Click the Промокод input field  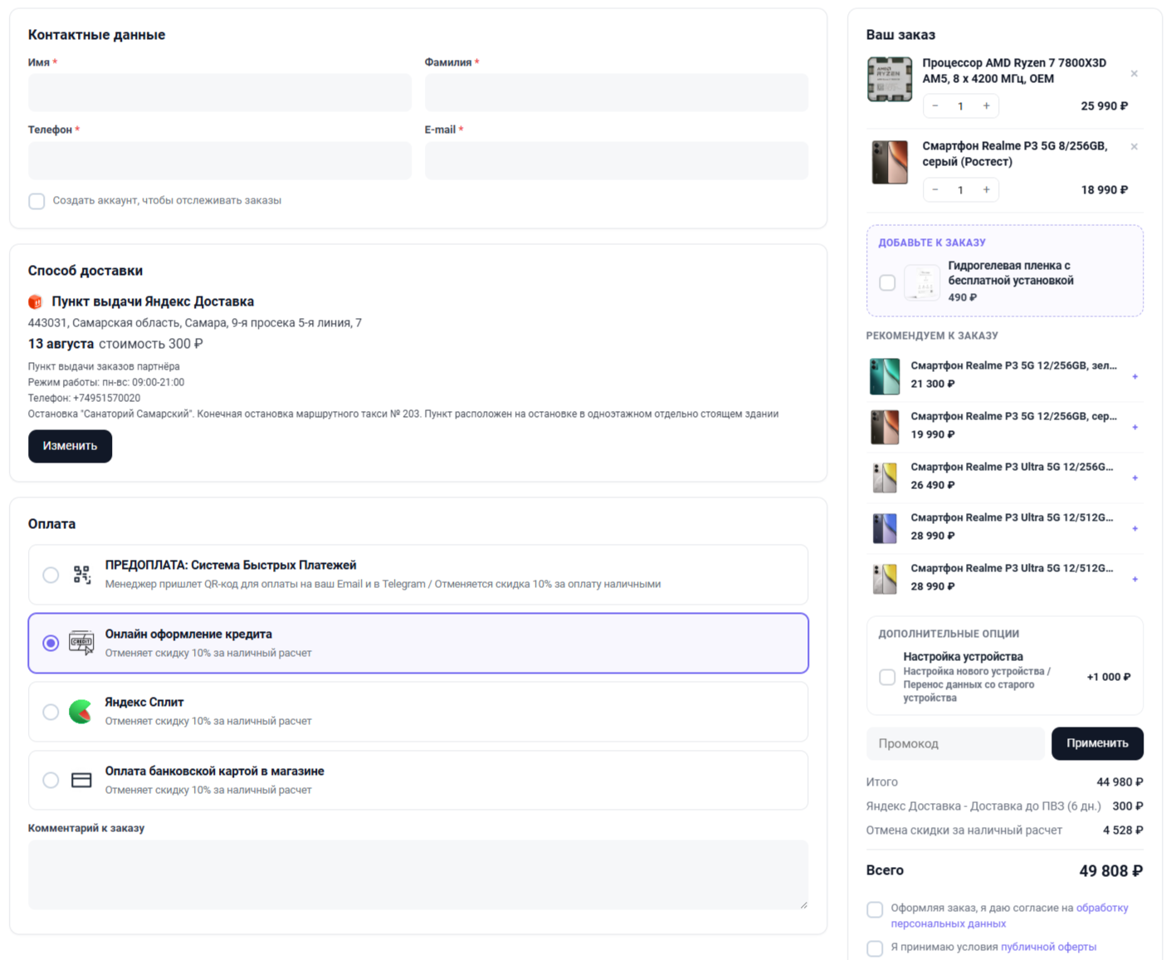coord(955,743)
